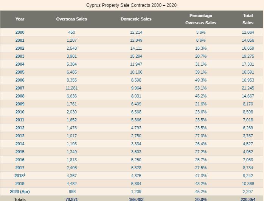Select the 49.3% percentage cell for 2006
The width and height of the screenshot is (264, 201).
pos(201,80)
